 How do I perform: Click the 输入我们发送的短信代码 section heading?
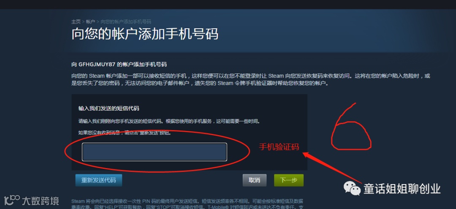pos(109,109)
